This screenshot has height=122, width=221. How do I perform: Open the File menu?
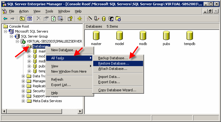tap(12, 11)
